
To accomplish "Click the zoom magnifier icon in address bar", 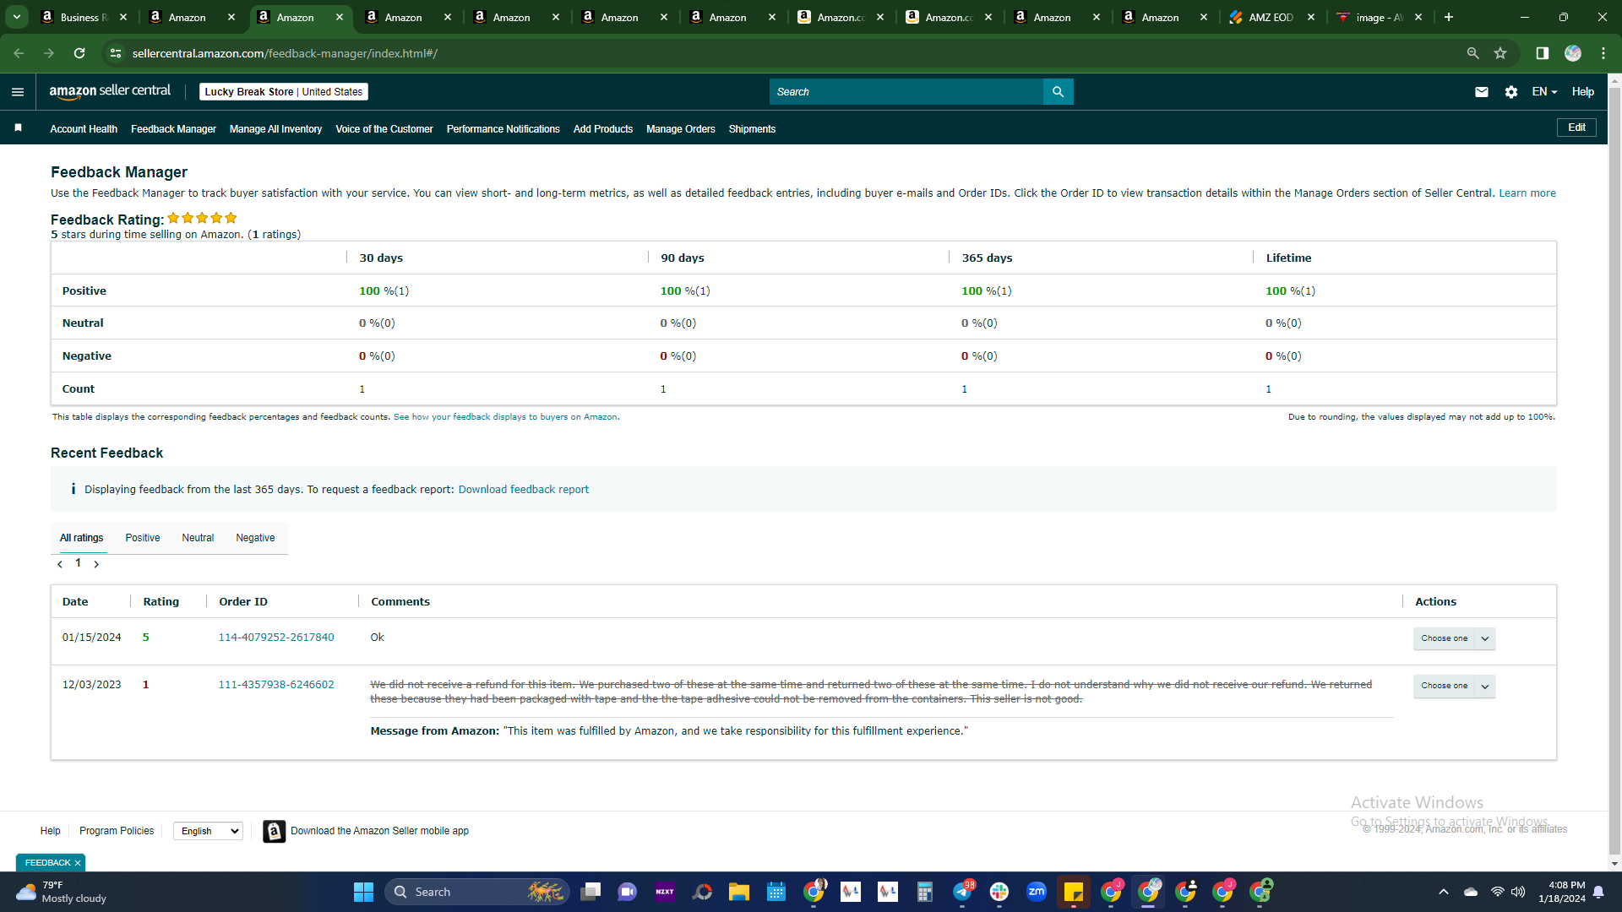I will (1473, 53).
